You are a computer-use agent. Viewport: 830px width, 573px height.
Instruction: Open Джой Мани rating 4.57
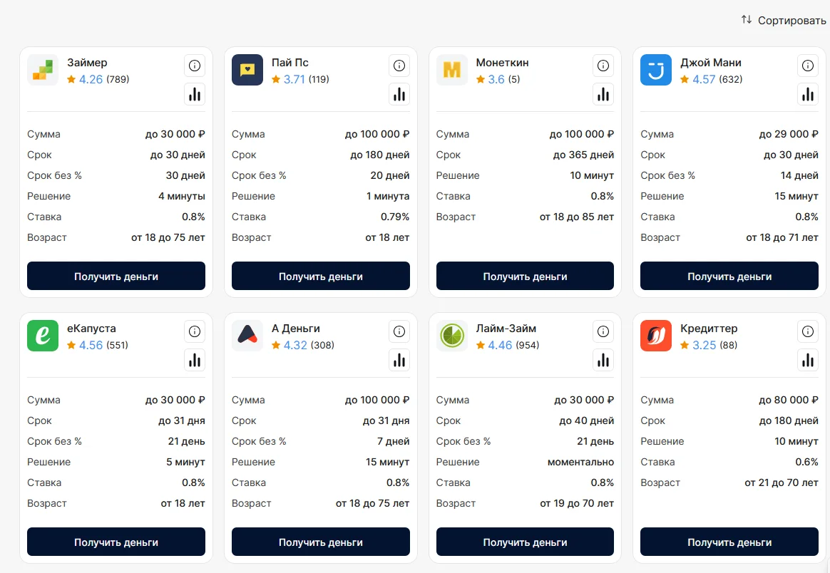coord(704,79)
